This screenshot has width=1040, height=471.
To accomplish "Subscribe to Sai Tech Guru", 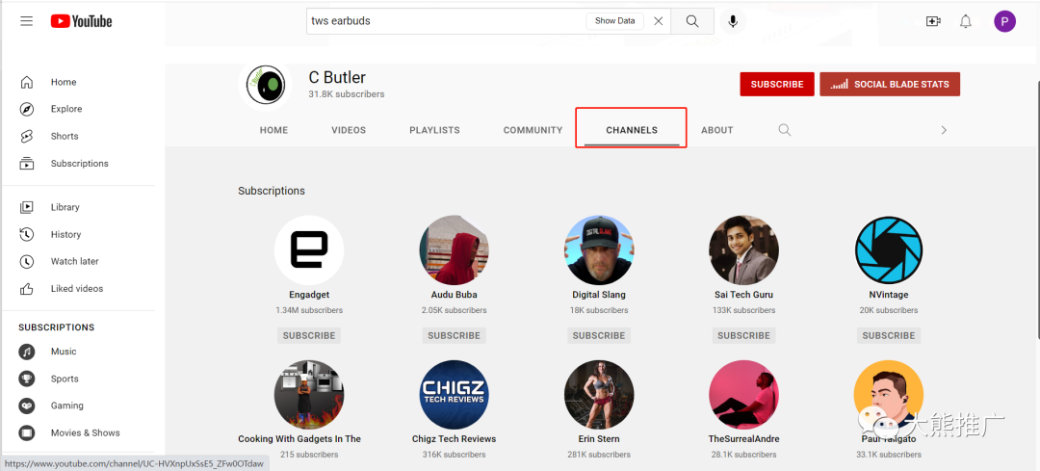I will [x=743, y=335].
